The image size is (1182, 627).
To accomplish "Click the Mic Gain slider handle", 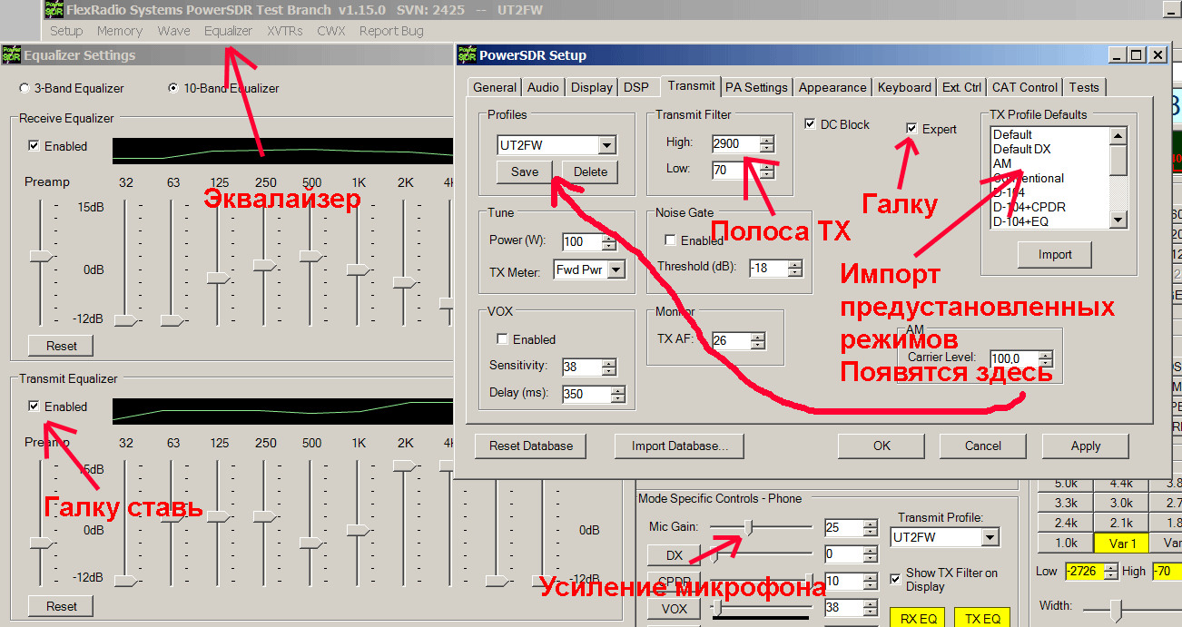I will [749, 526].
